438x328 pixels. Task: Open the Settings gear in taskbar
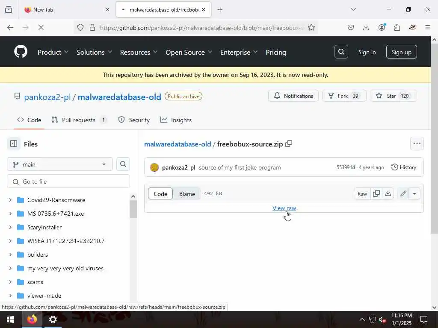(x=53, y=319)
